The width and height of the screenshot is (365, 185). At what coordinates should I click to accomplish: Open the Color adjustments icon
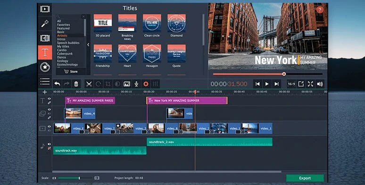(x=117, y=84)
